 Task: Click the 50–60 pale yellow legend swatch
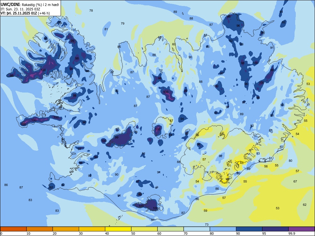coord(144,229)
